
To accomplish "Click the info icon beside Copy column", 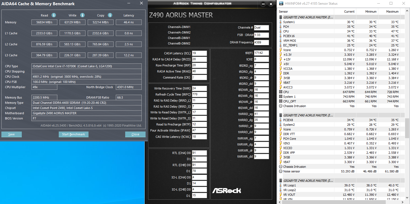I will (x=110, y=15).
